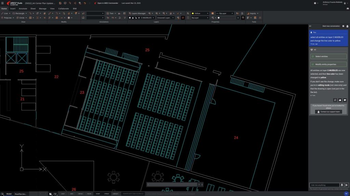350x196 pixels.
Task: Click the command line input bar
Action: click(x=172, y=184)
